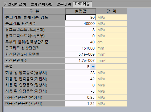Select the 허용 휨 압축응력(지진시) label
This screenshot has height=112, width=151.
pyautogui.click(x=35, y=79)
